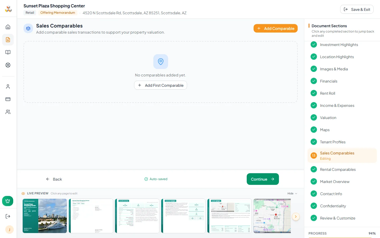Mark the Valuation section checkmark
Image resolution: width=380 pixels, height=238 pixels.
point(314,117)
